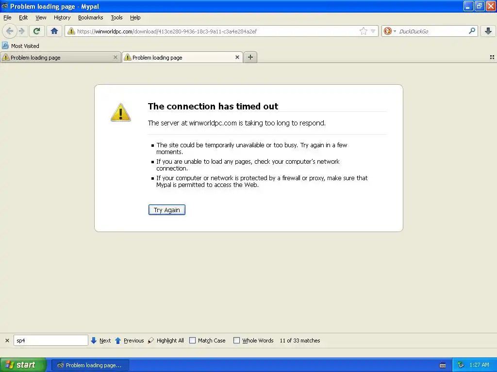Open the Windows Start menu

coord(23,365)
